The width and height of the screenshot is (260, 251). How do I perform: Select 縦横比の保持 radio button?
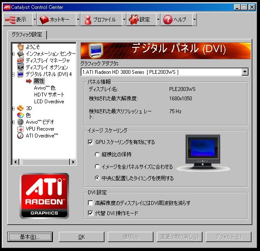coord(97,155)
